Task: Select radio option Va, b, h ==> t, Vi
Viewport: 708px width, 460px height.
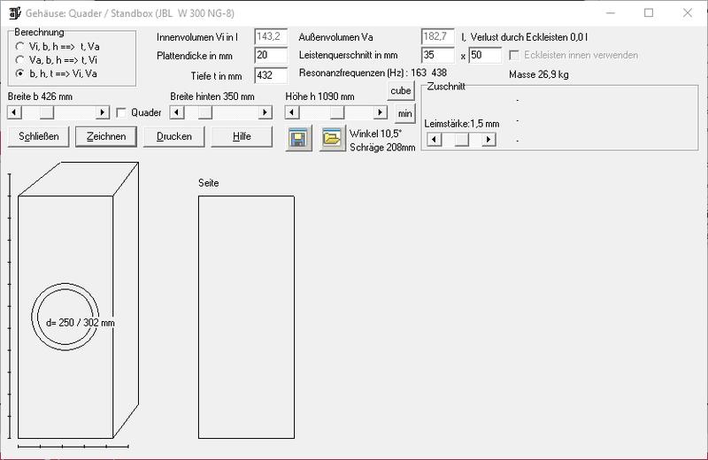Action: pyautogui.click(x=20, y=58)
